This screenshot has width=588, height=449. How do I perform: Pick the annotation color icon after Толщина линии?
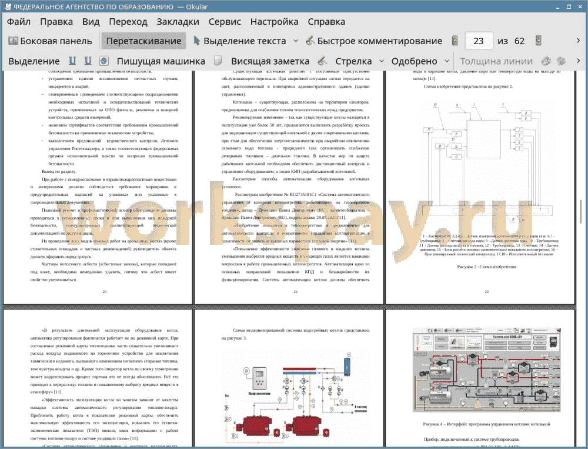[546, 61]
